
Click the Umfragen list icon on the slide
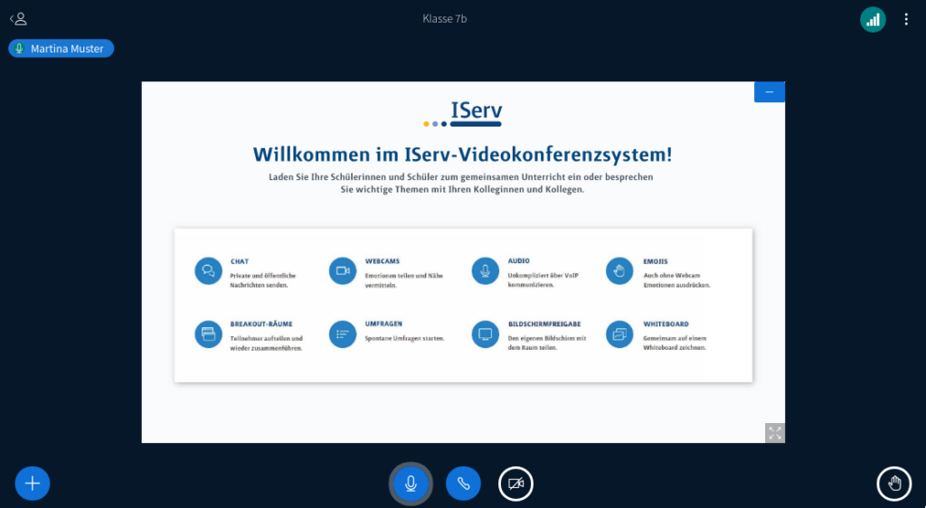tap(343, 334)
